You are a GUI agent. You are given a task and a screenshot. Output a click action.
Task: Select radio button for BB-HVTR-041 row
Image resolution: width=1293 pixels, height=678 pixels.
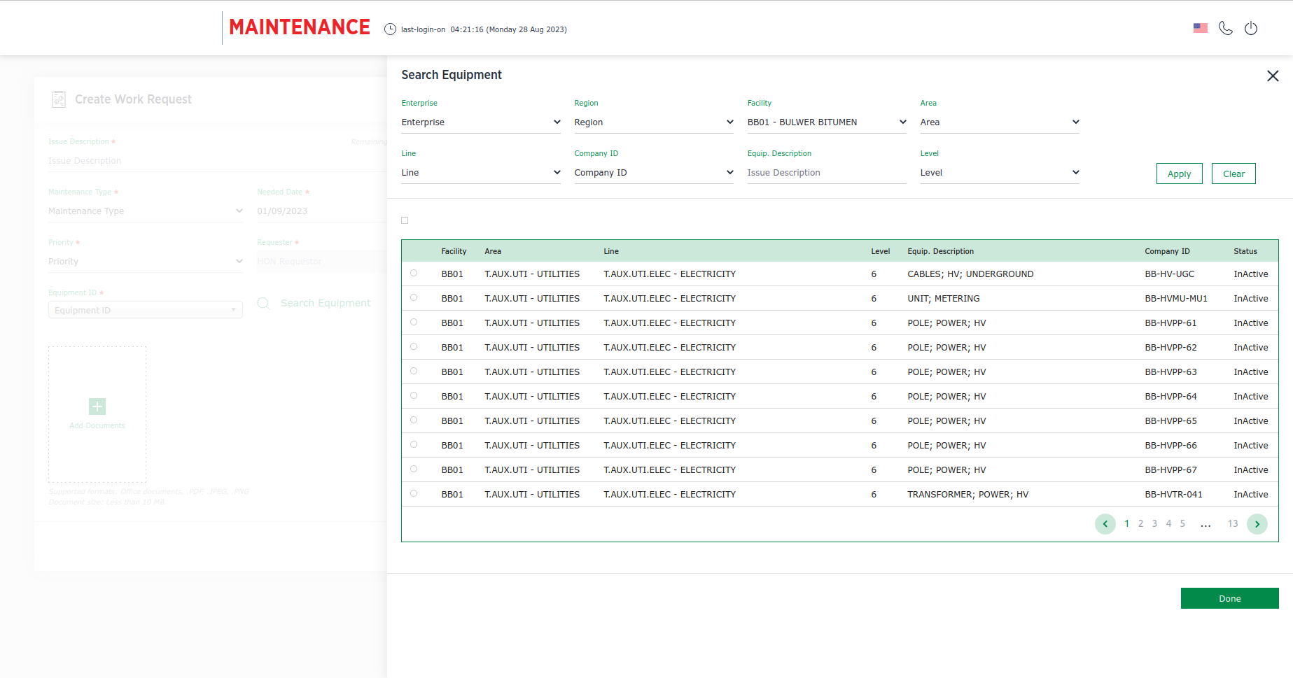pos(414,494)
